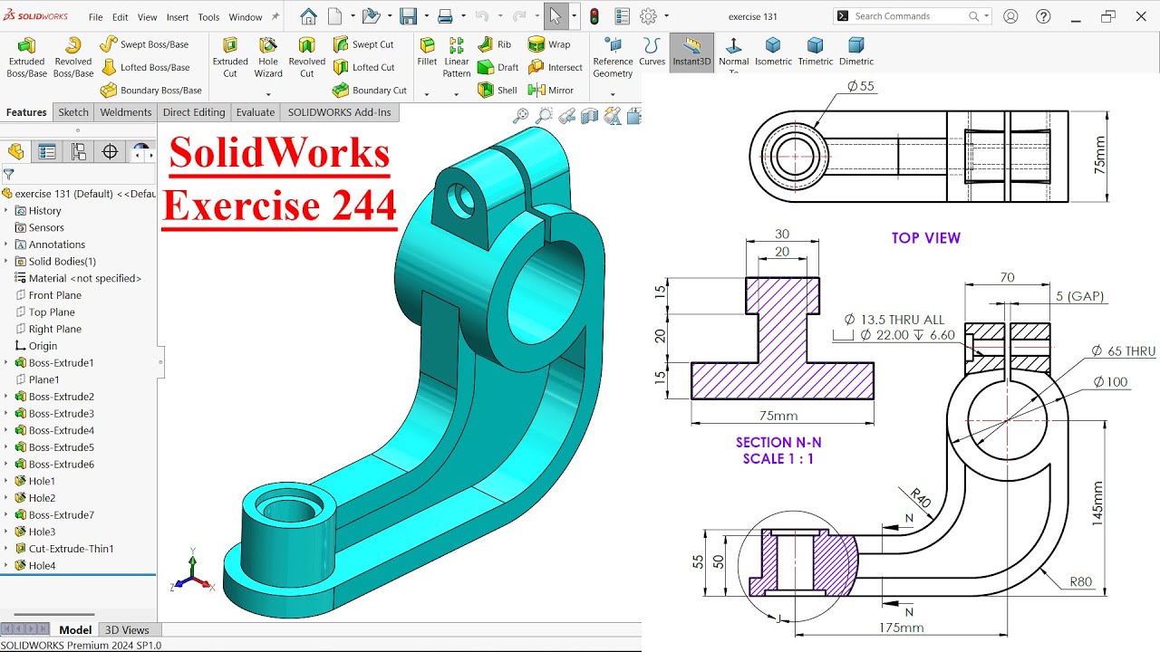Click the Print icon
The image size is (1160, 652).
[x=445, y=16]
